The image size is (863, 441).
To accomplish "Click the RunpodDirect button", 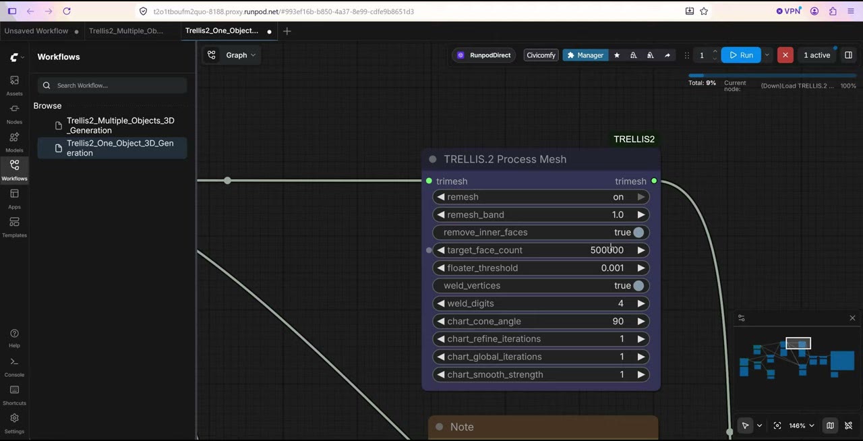I will click(x=483, y=55).
